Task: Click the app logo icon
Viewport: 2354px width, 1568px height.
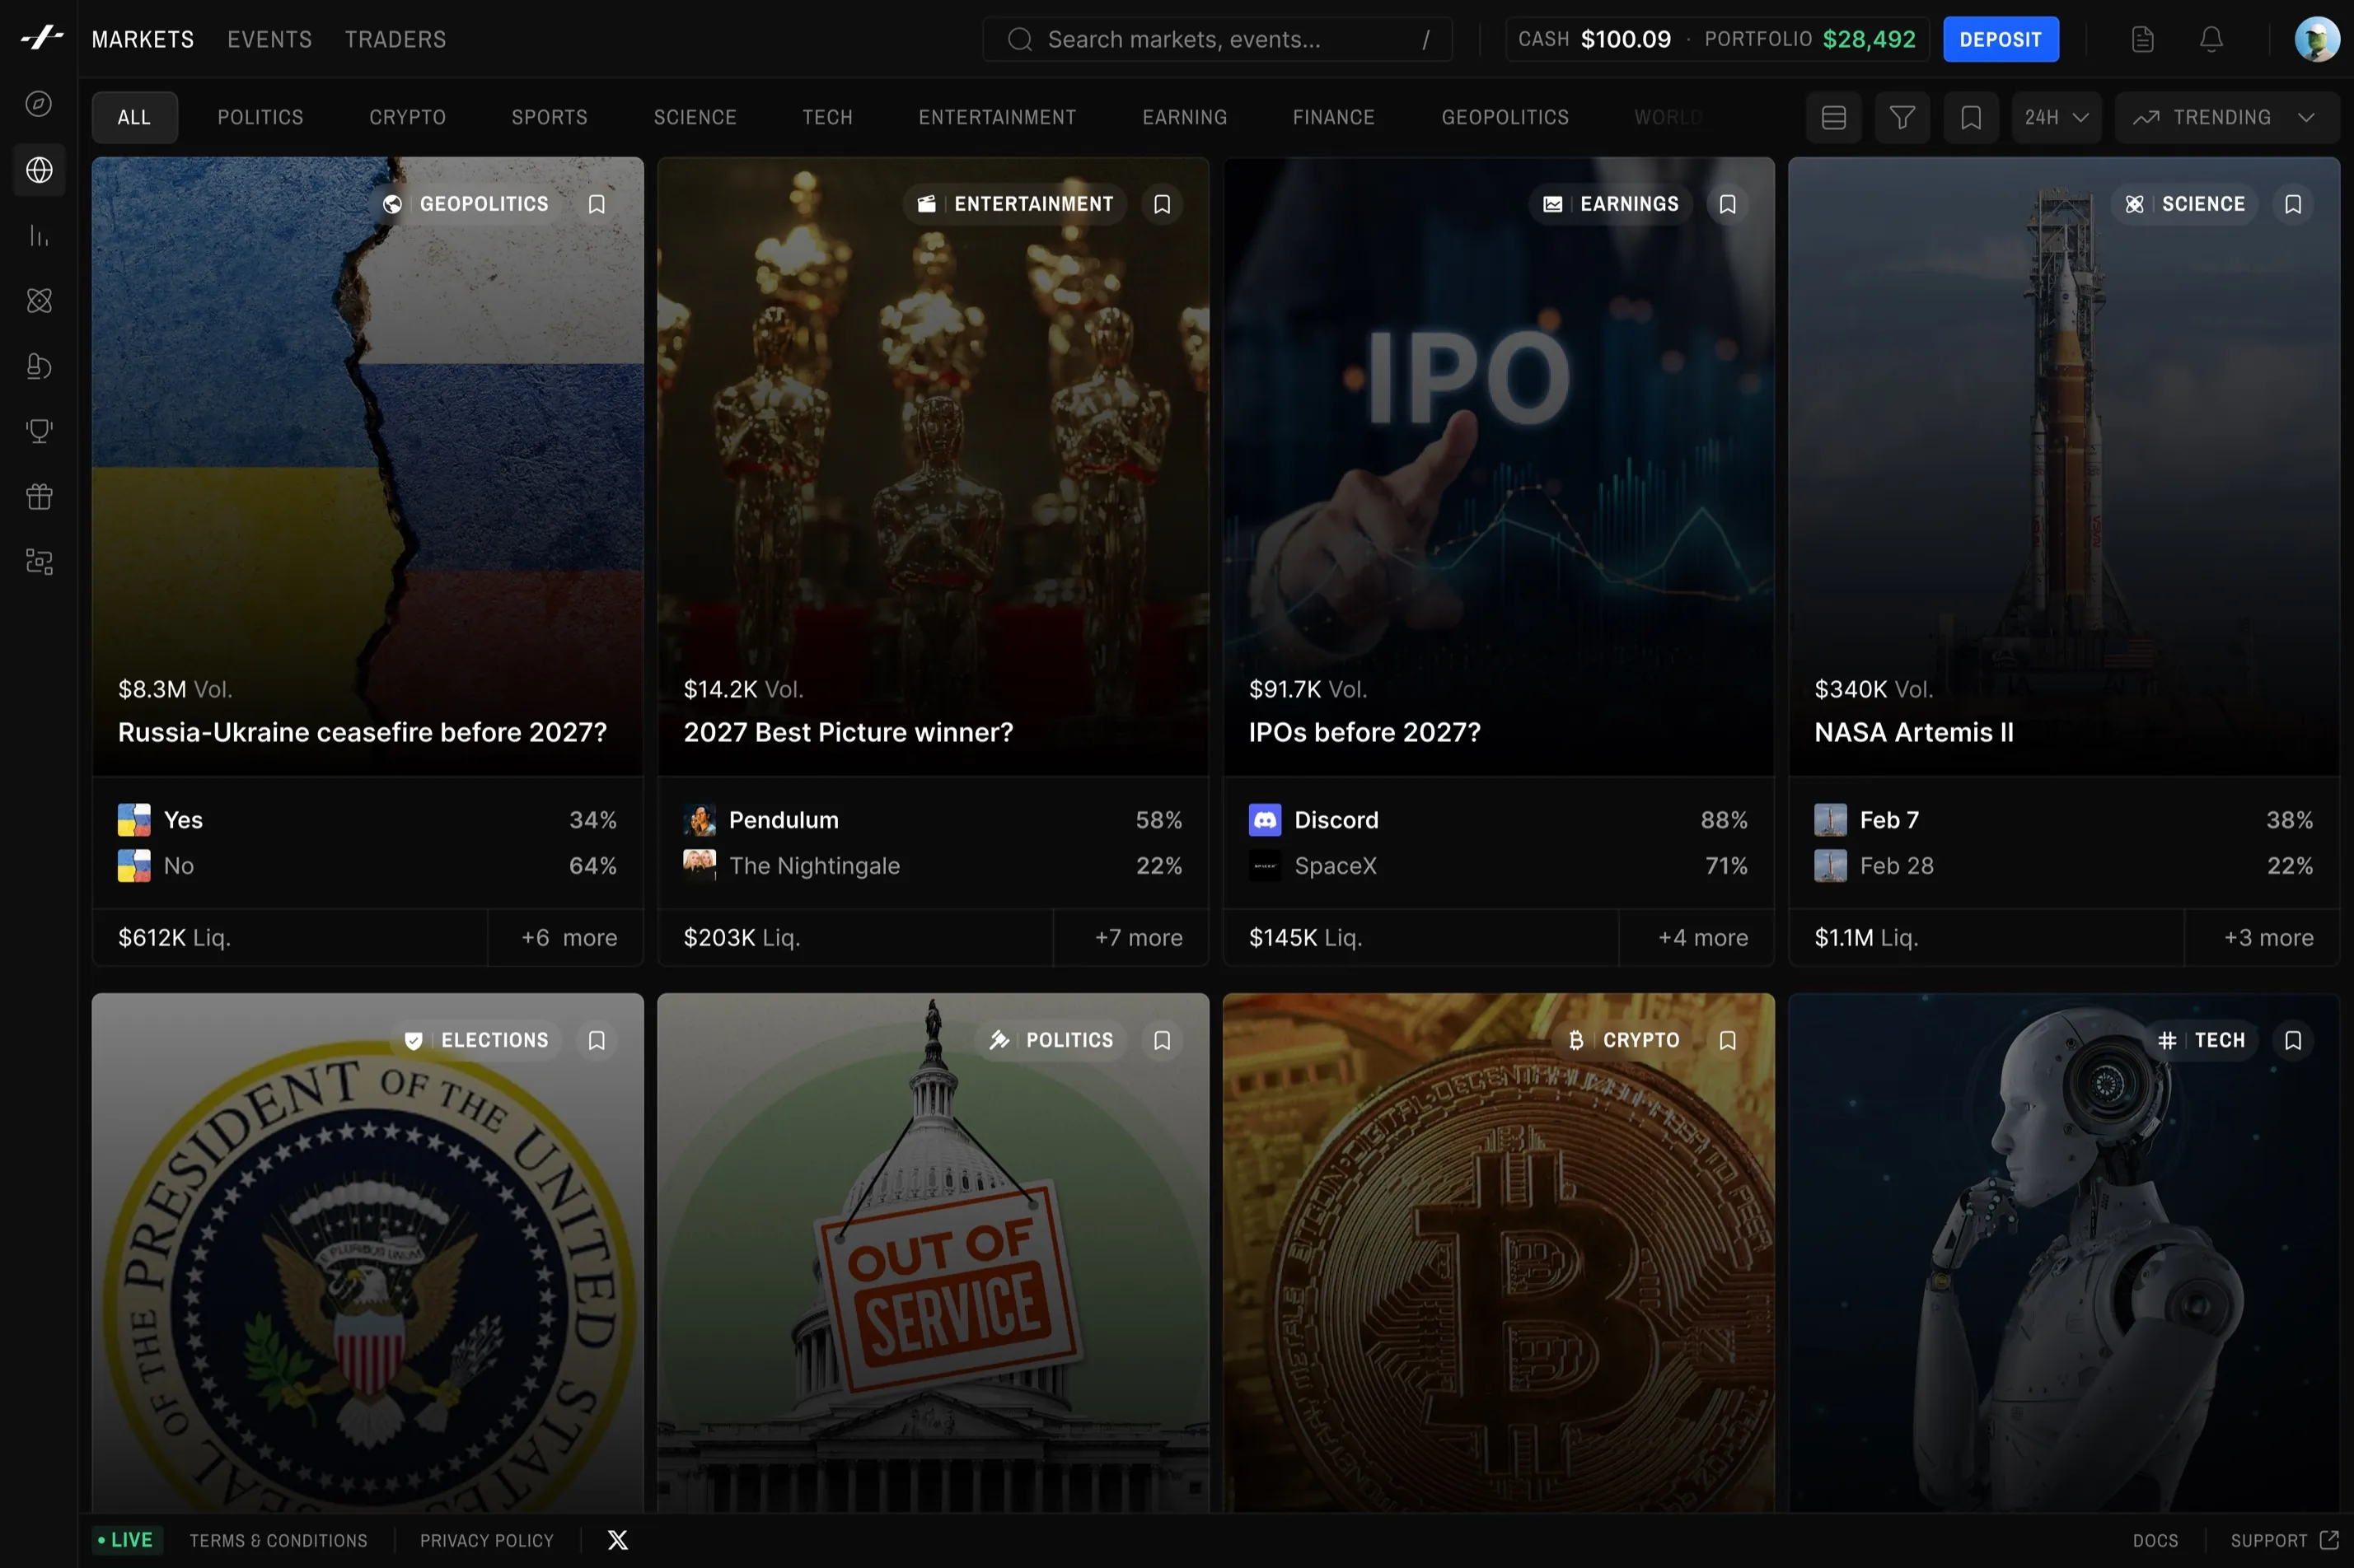Action: click(40, 38)
